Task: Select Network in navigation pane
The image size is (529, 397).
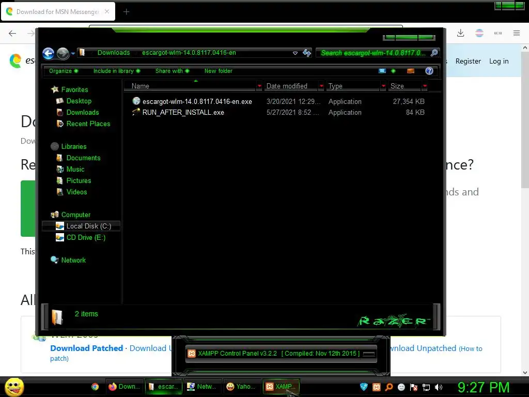Action: click(x=73, y=261)
